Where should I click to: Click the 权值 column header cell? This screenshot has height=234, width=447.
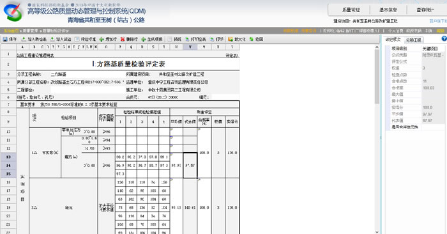pos(218,121)
